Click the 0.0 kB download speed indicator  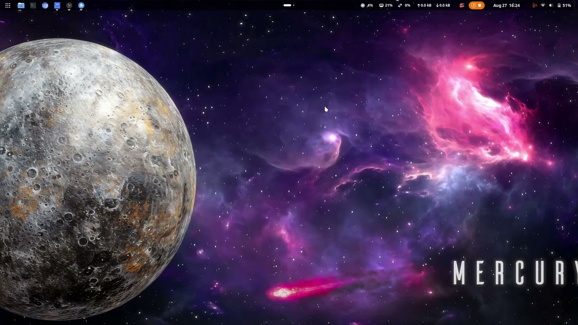pyautogui.click(x=443, y=5)
